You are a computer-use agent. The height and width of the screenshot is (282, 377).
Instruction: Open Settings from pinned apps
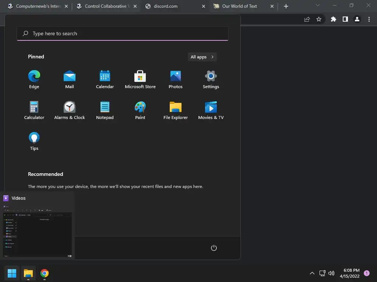211,79
